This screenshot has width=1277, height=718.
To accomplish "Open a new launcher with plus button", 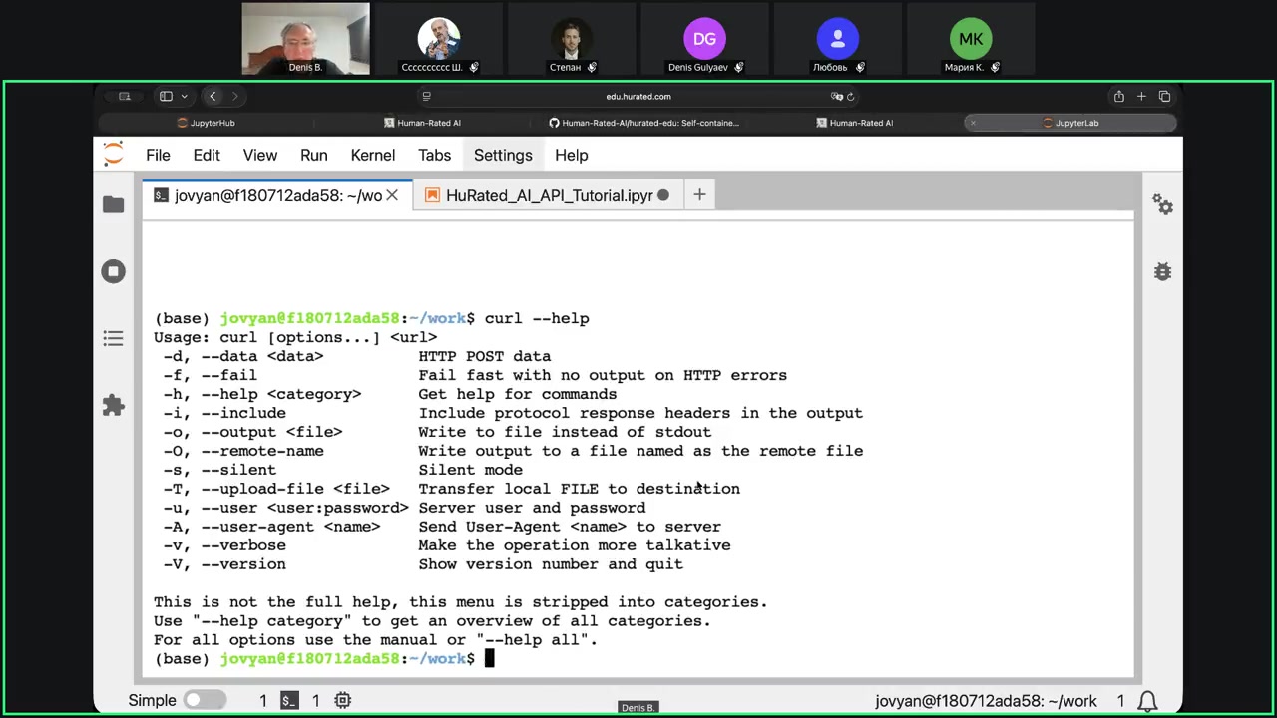I will (699, 195).
